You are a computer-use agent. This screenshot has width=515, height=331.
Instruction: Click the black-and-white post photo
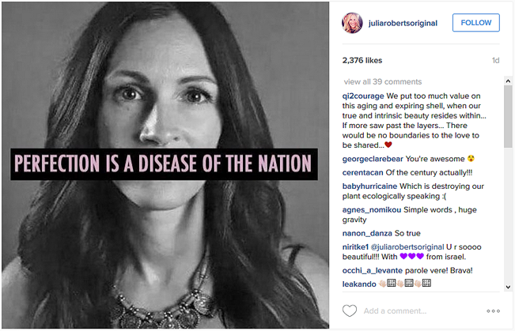165,166
